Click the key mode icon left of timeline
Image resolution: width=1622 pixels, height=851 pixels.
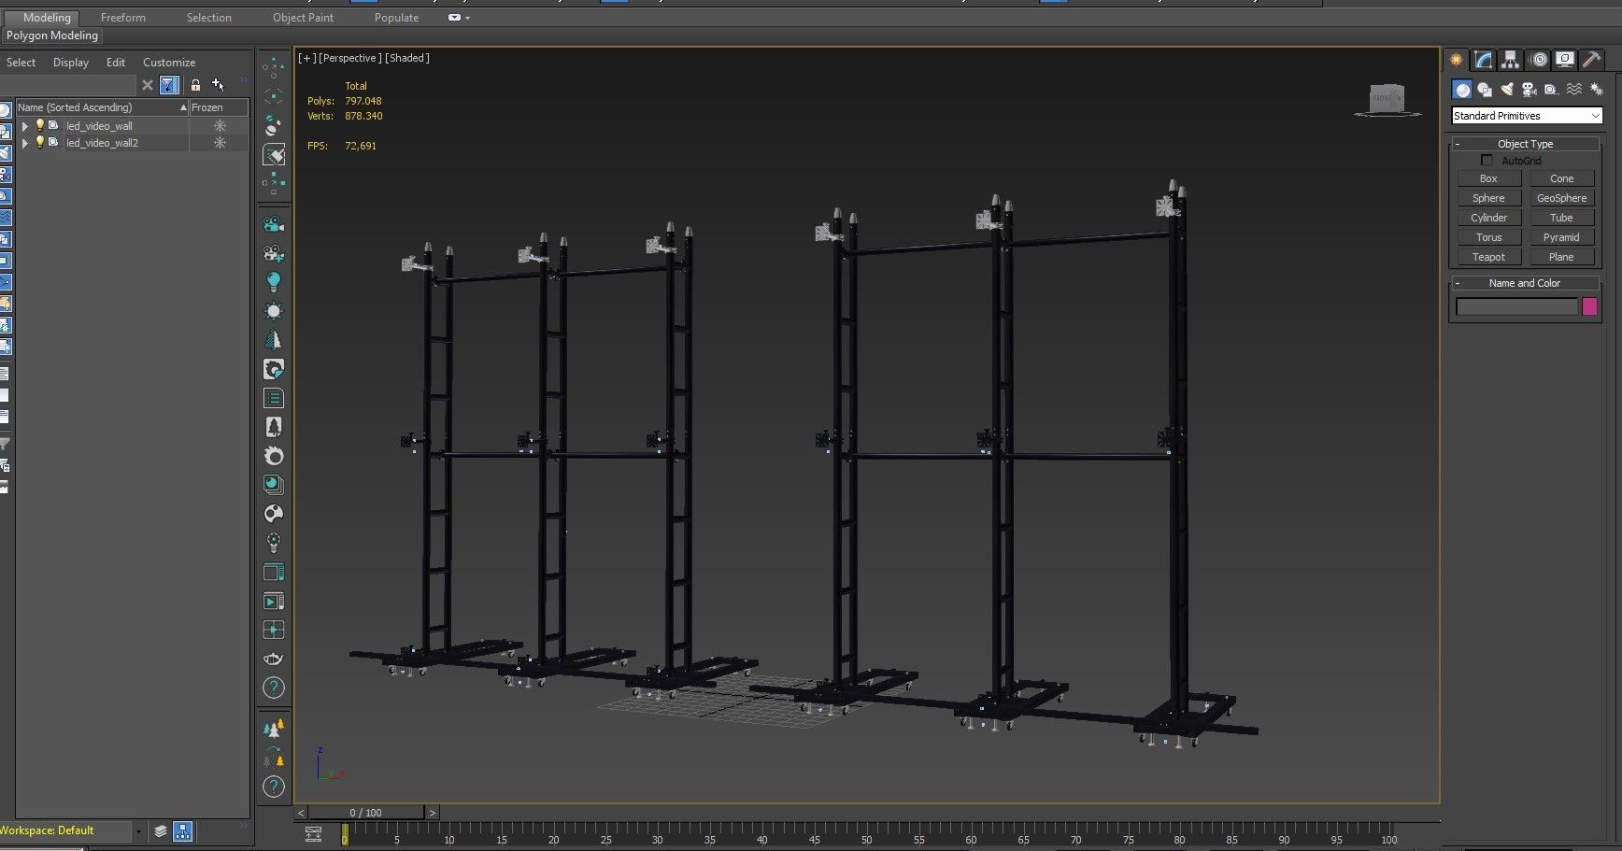[314, 834]
